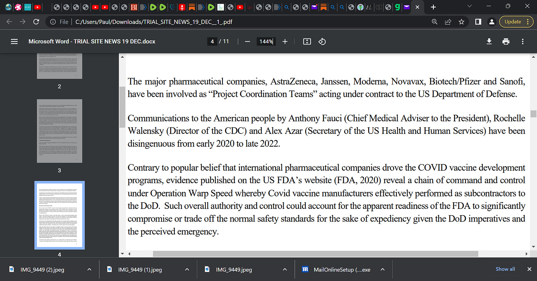Select the page 2 thumbnail
Screen dimensions: 537x281
click(59, 65)
